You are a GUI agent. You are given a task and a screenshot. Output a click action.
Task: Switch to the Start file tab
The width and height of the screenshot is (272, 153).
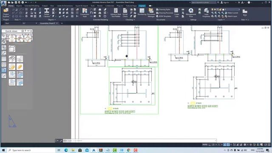[x=7, y=23]
